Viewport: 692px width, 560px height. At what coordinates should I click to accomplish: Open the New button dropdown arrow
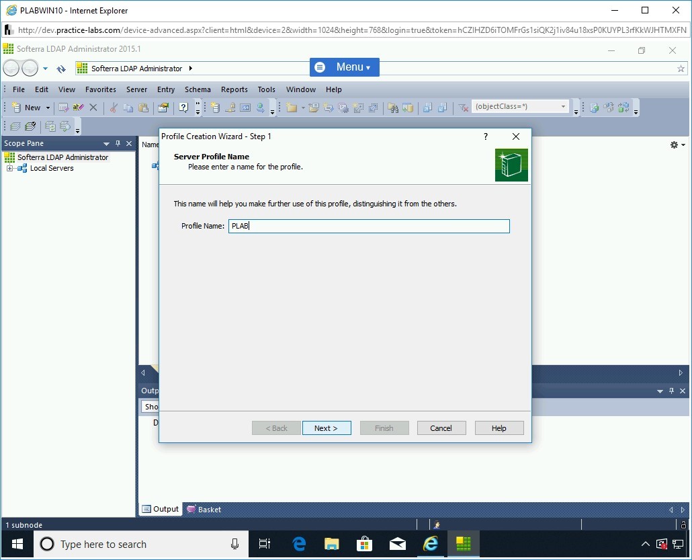click(x=48, y=108)
